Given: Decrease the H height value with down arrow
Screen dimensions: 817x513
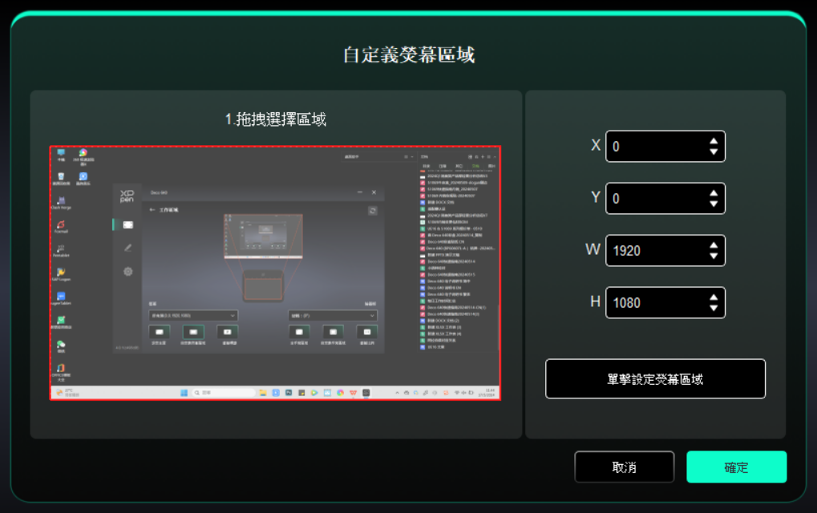Looking at the screenshot, I should pyautogui.click(x=714, y=309).
